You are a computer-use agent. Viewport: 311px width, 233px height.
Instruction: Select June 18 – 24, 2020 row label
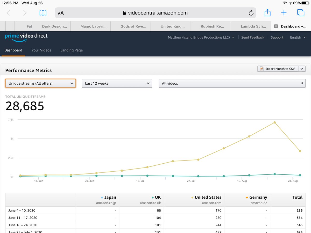click(x=23, y=225)
